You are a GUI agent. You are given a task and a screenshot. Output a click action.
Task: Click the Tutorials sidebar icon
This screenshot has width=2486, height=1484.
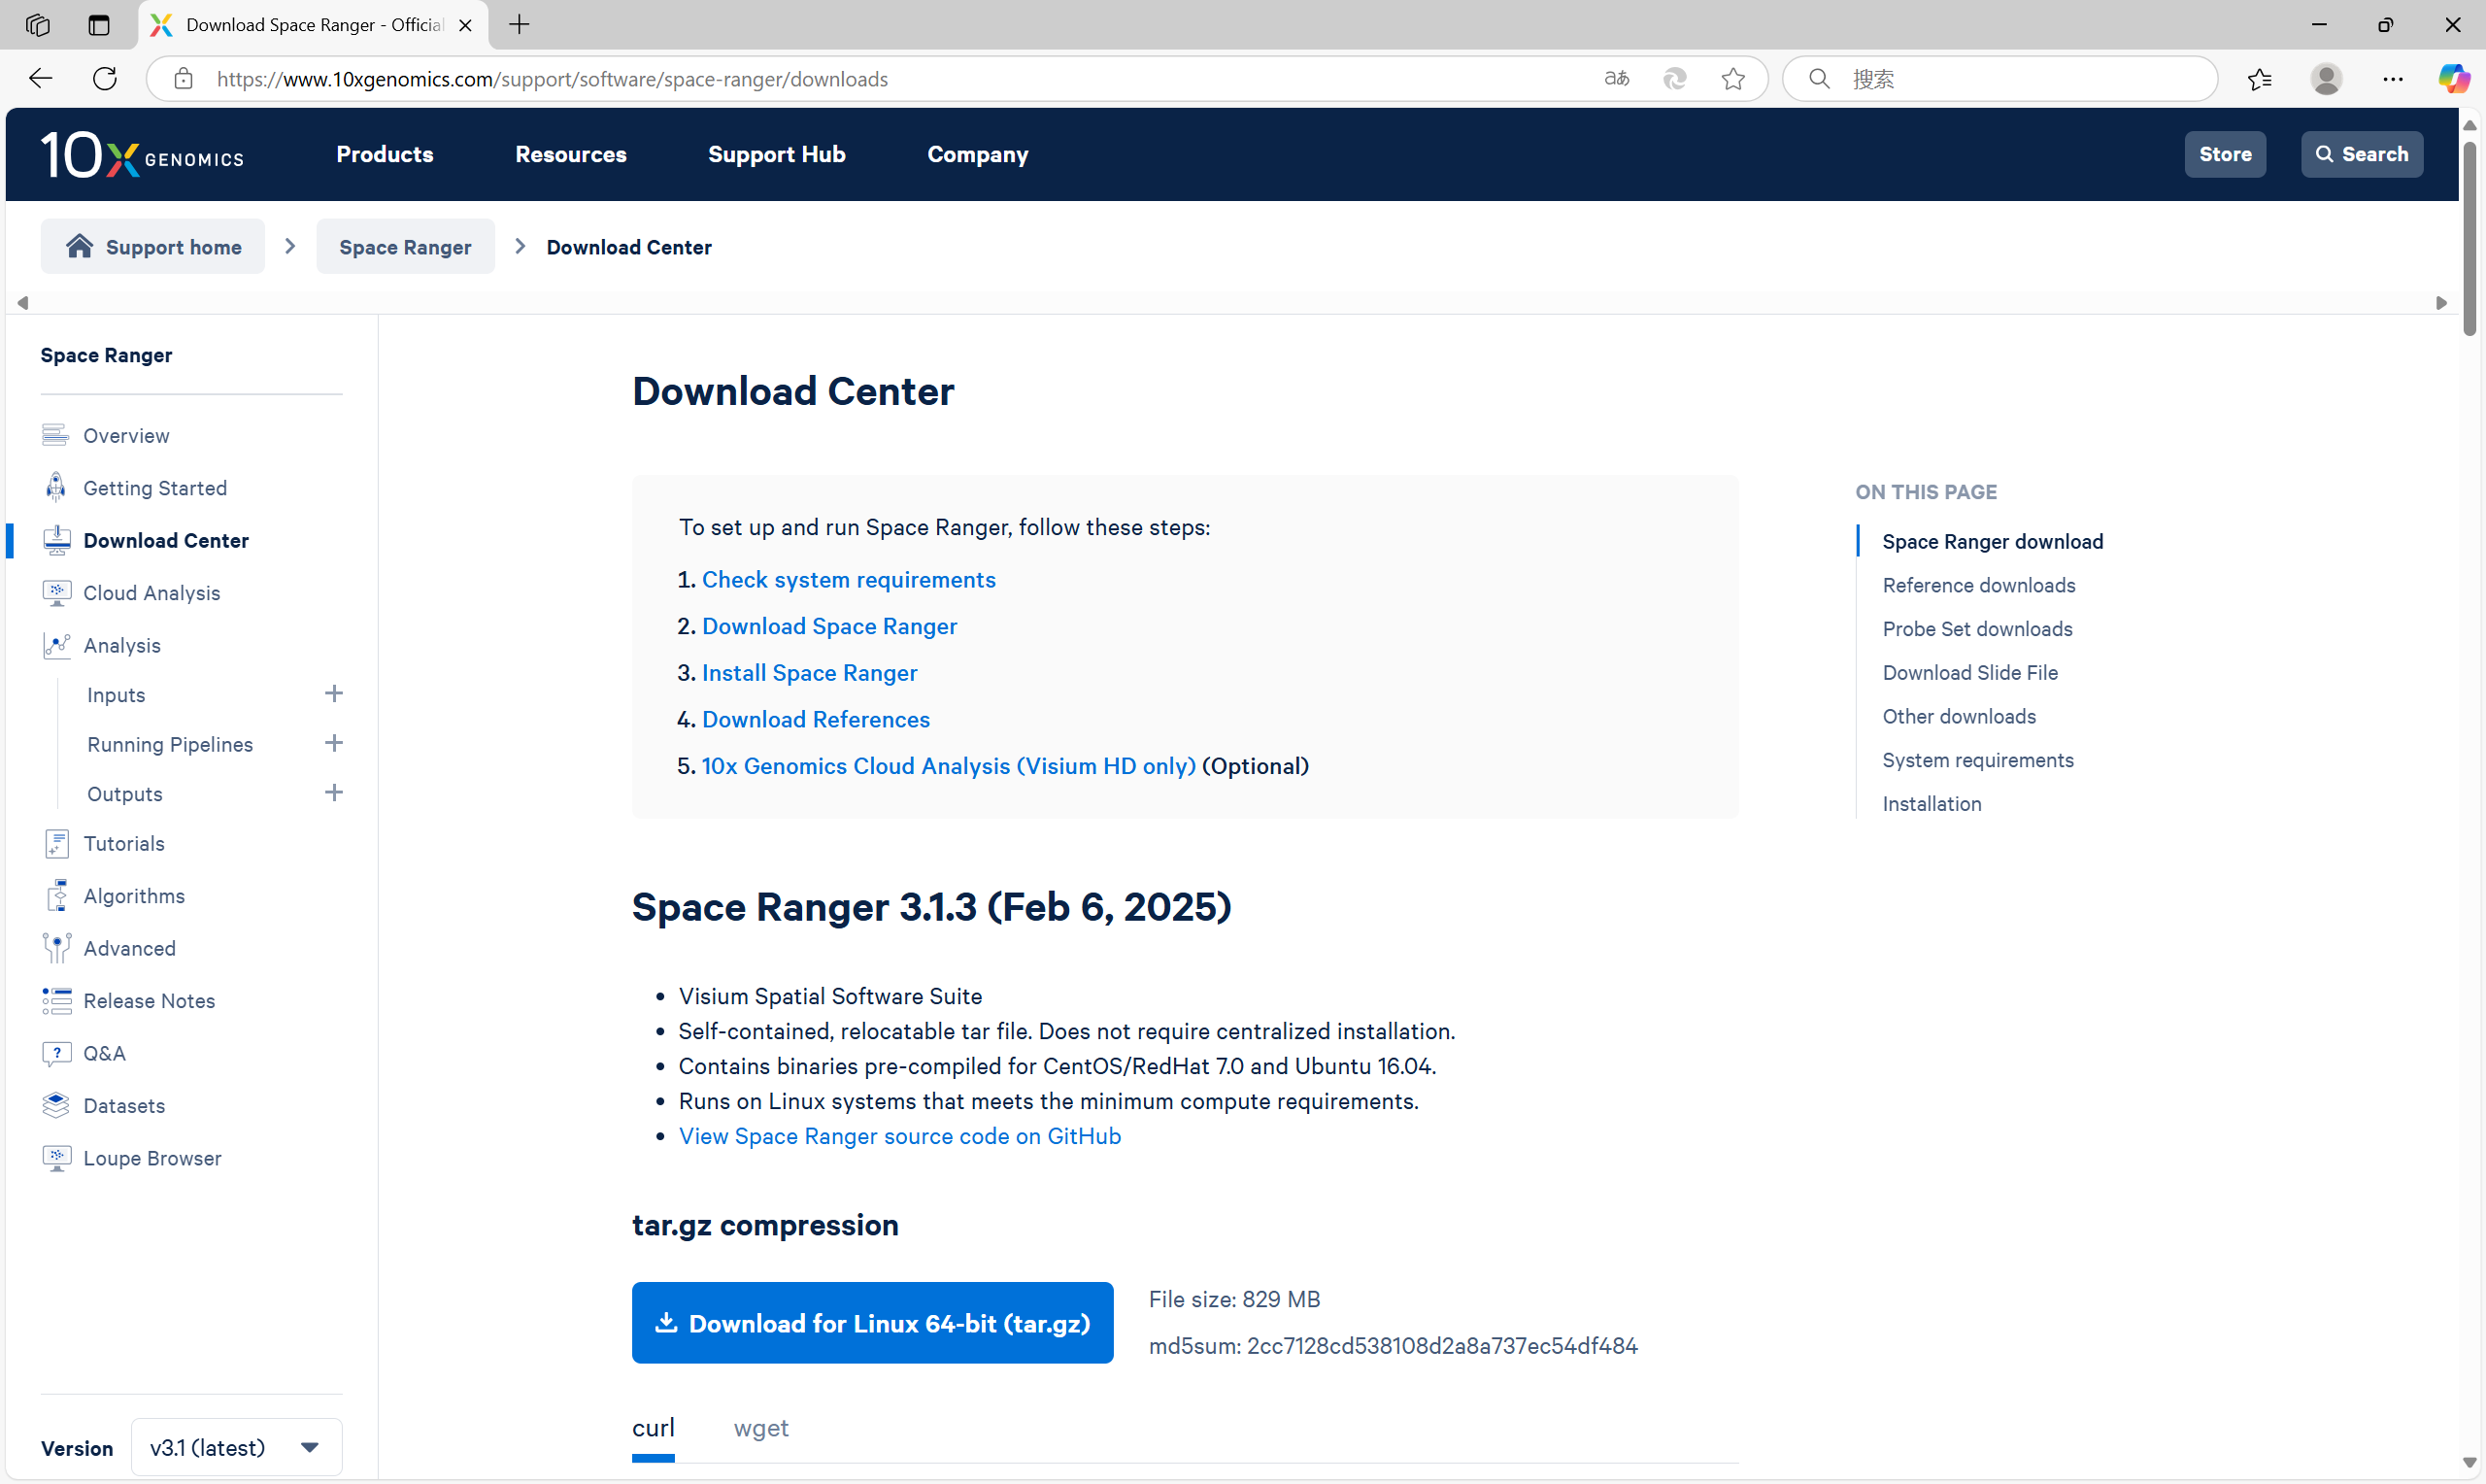(x=56, y=843)
